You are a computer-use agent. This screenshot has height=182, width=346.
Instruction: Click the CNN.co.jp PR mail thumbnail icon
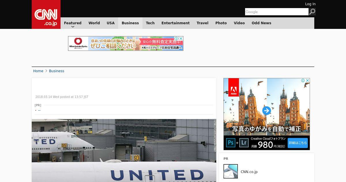pyautogui.click(x=231, y=171)
